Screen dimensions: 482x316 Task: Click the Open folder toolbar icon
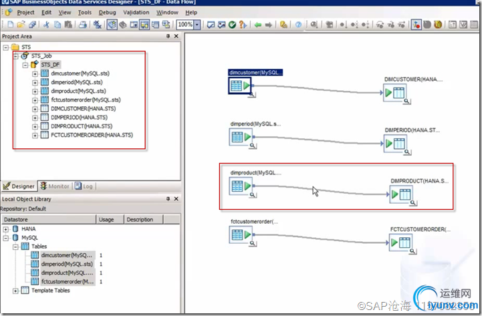(x=21, y=25)
